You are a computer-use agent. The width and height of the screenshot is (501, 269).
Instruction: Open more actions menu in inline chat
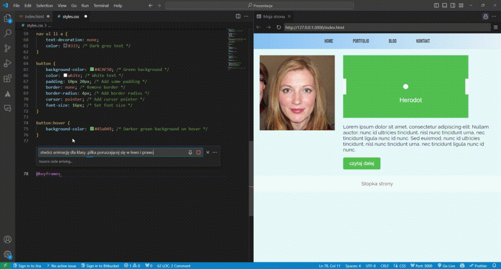[215, 153]
